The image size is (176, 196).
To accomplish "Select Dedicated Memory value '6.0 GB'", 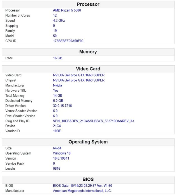I will pos(58,101).
